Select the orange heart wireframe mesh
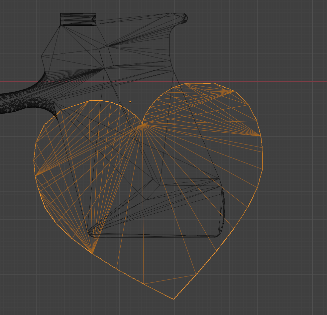The image size is (327, 315). click(x=148, y=191)
